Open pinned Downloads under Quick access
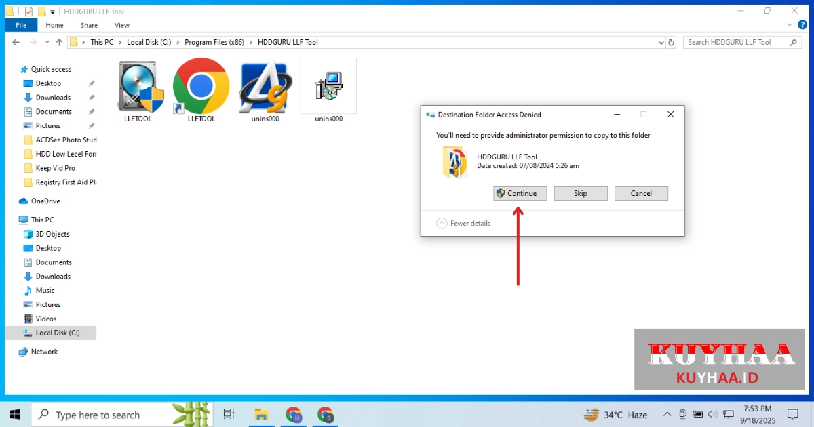This screenshot has width=814, height=427. point(54,98)
